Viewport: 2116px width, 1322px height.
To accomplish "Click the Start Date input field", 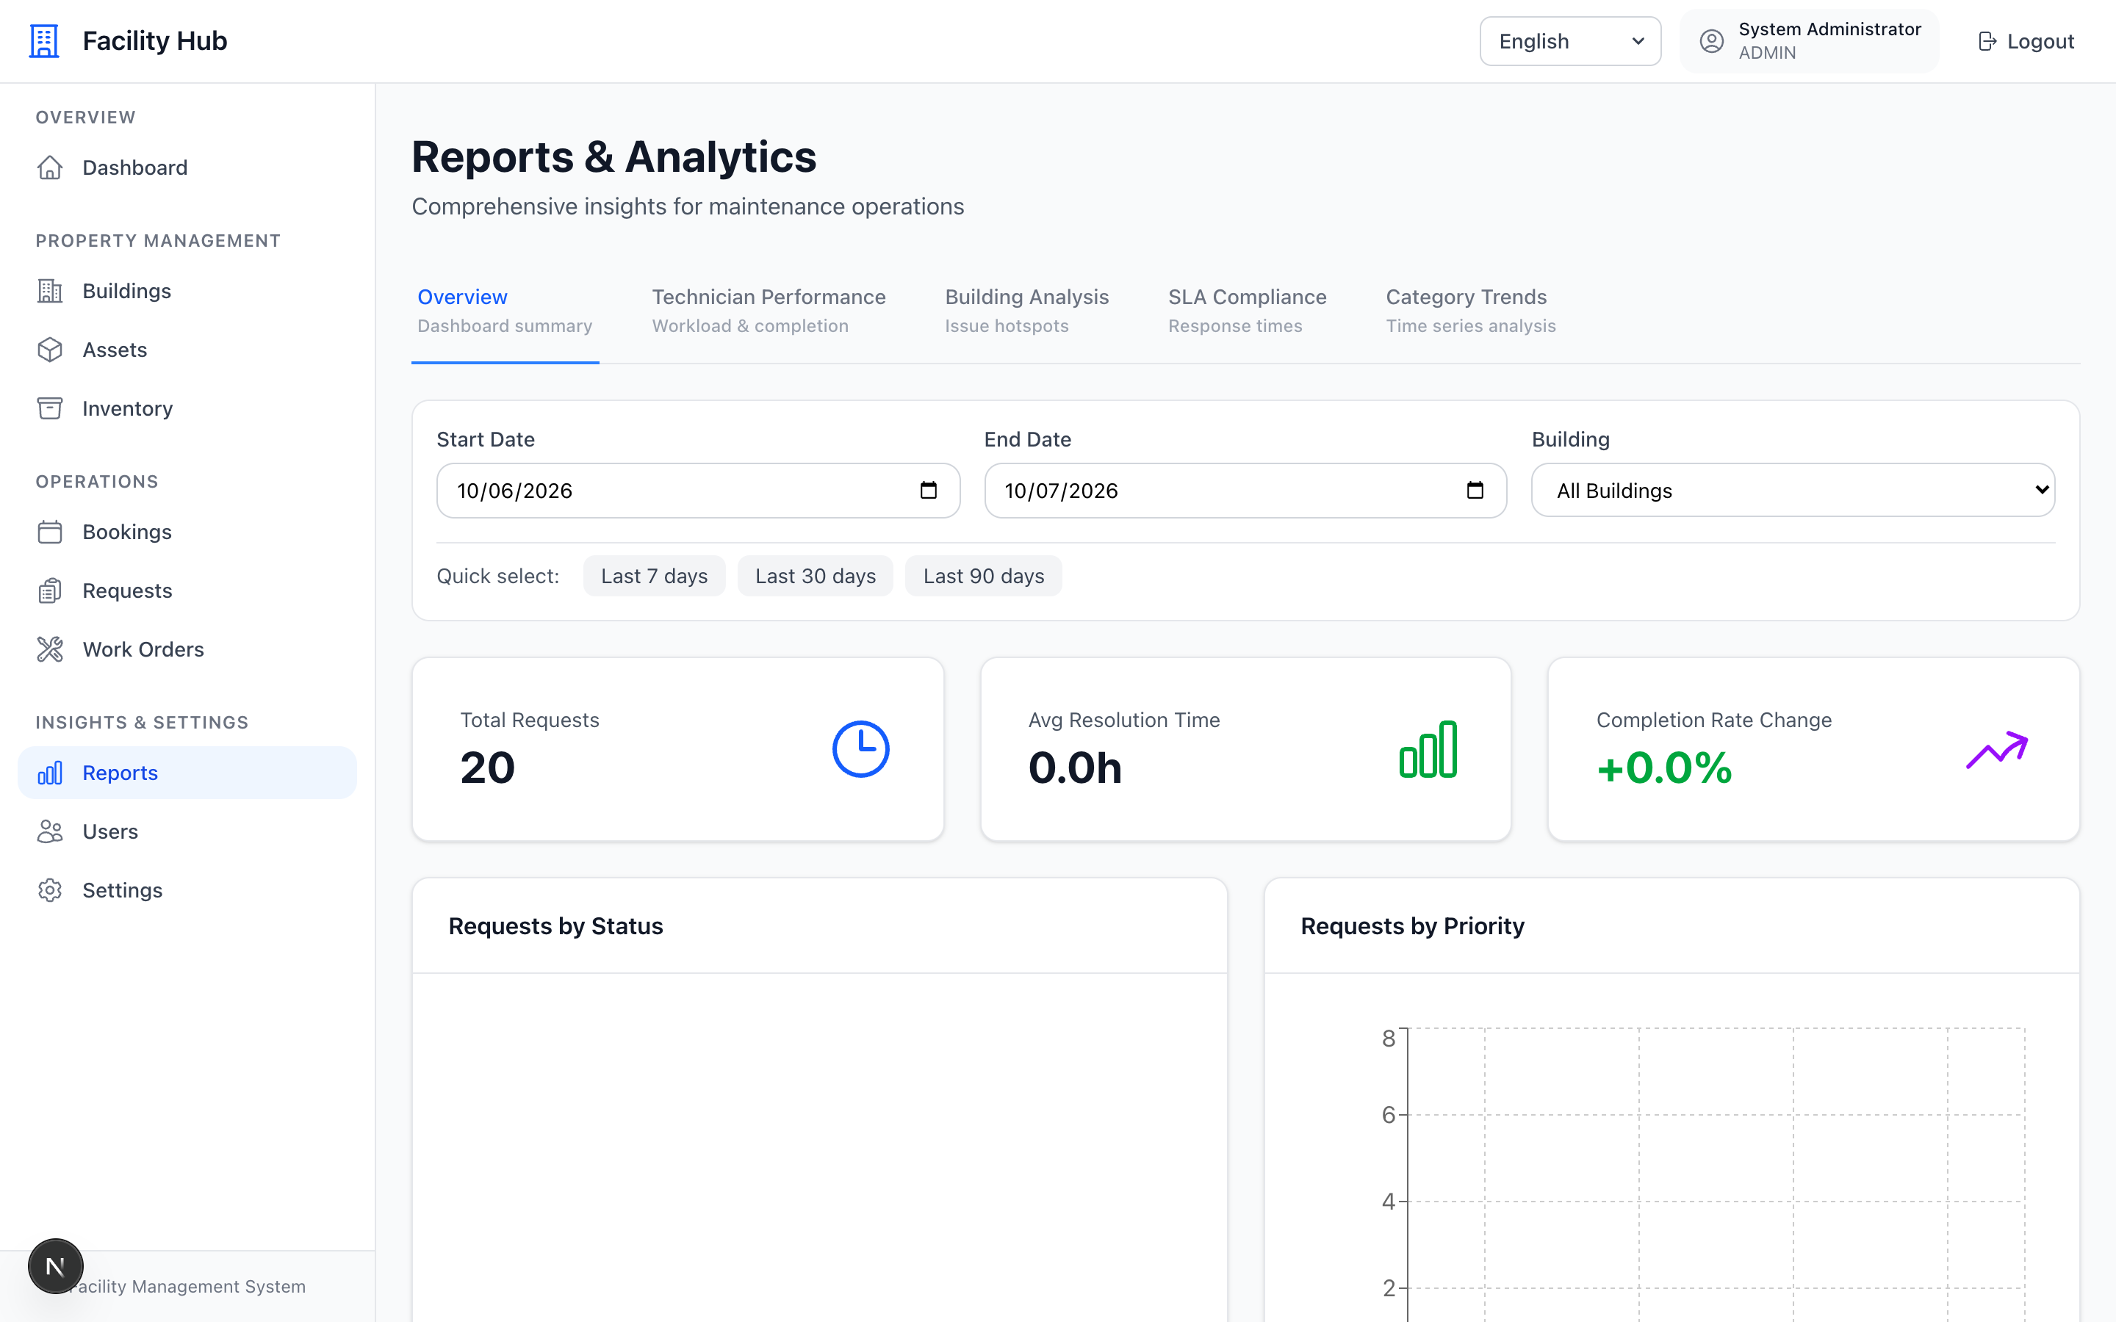I will point(698,490).
